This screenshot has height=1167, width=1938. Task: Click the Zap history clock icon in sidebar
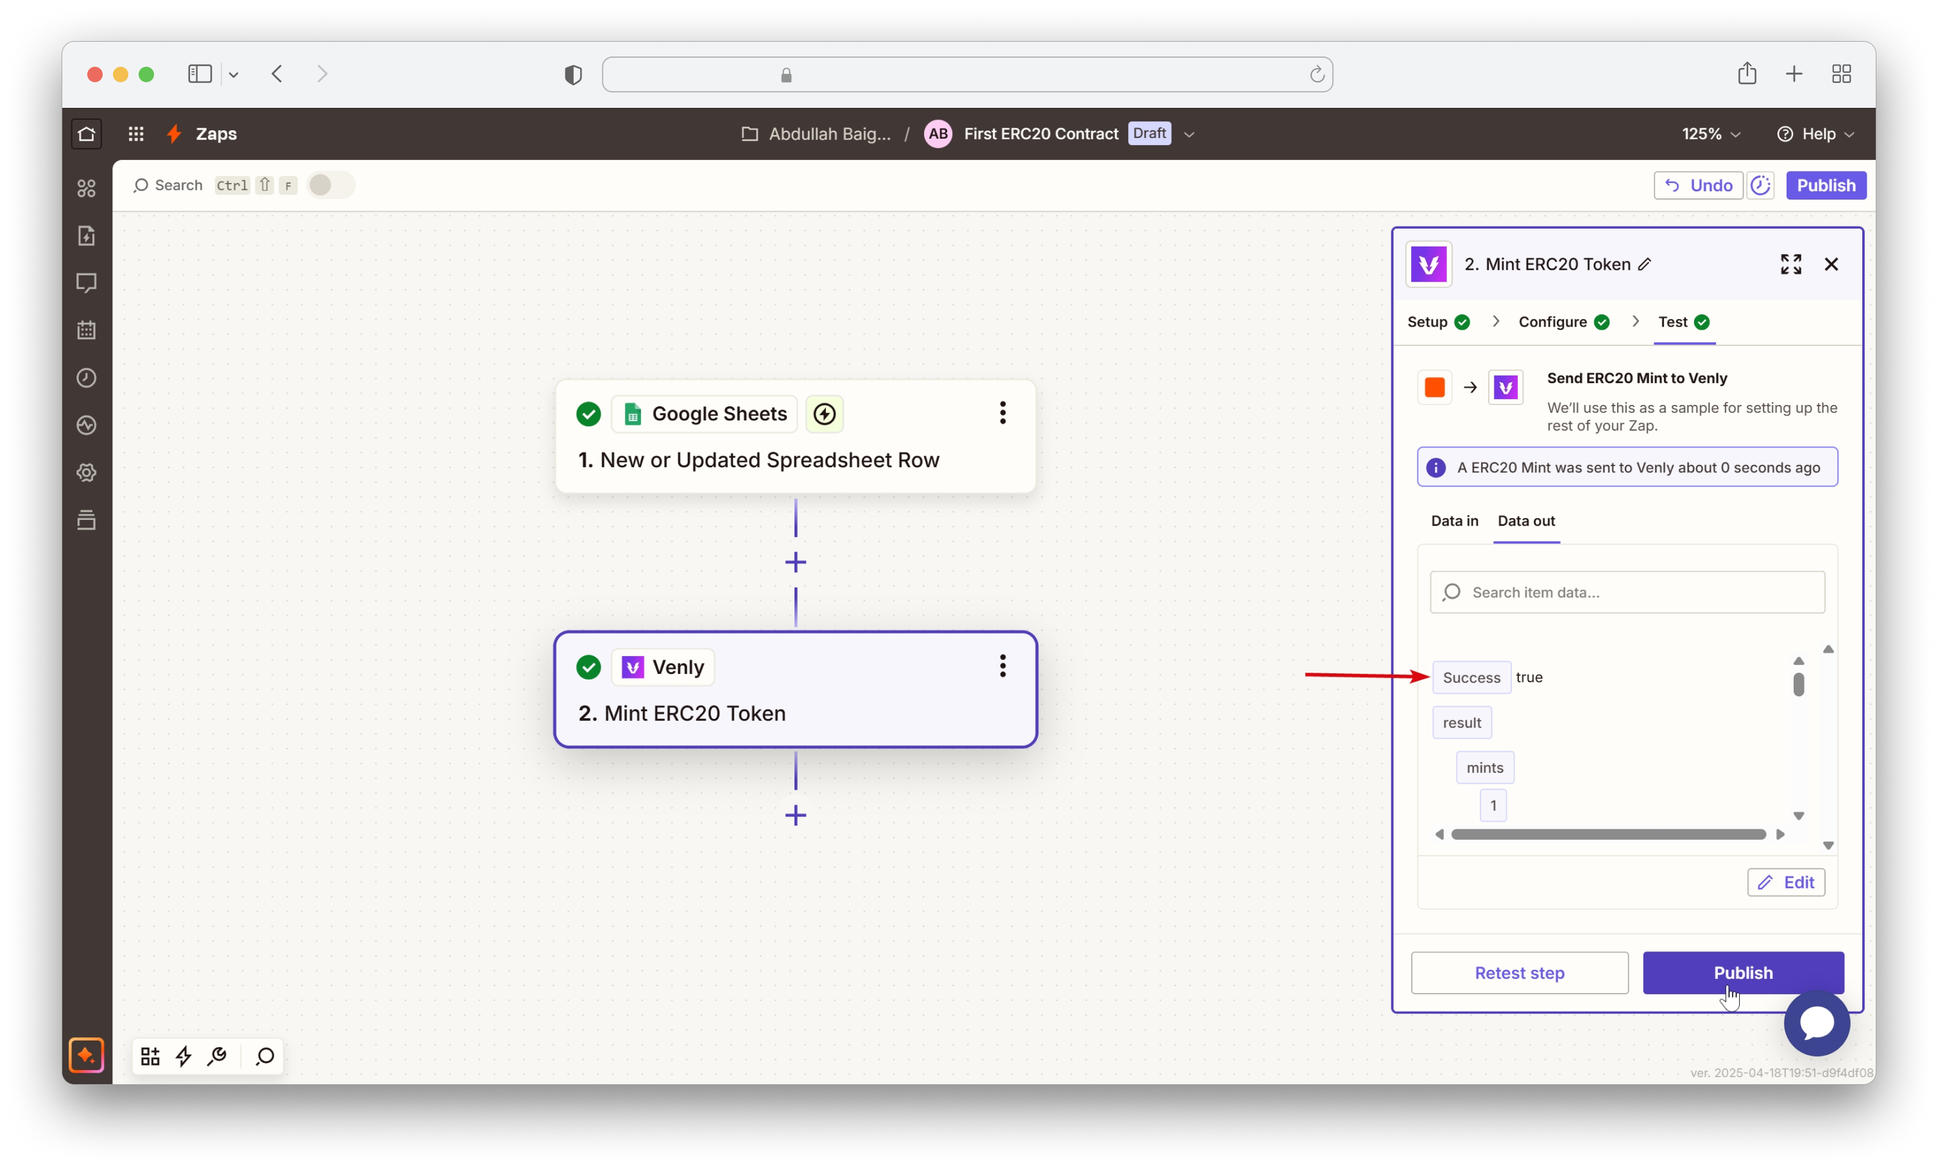(87, 378)
